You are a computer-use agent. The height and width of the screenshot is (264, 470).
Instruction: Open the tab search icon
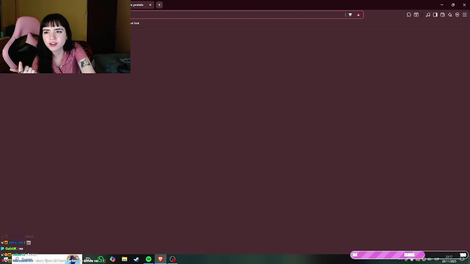click(x=416, y=15)
